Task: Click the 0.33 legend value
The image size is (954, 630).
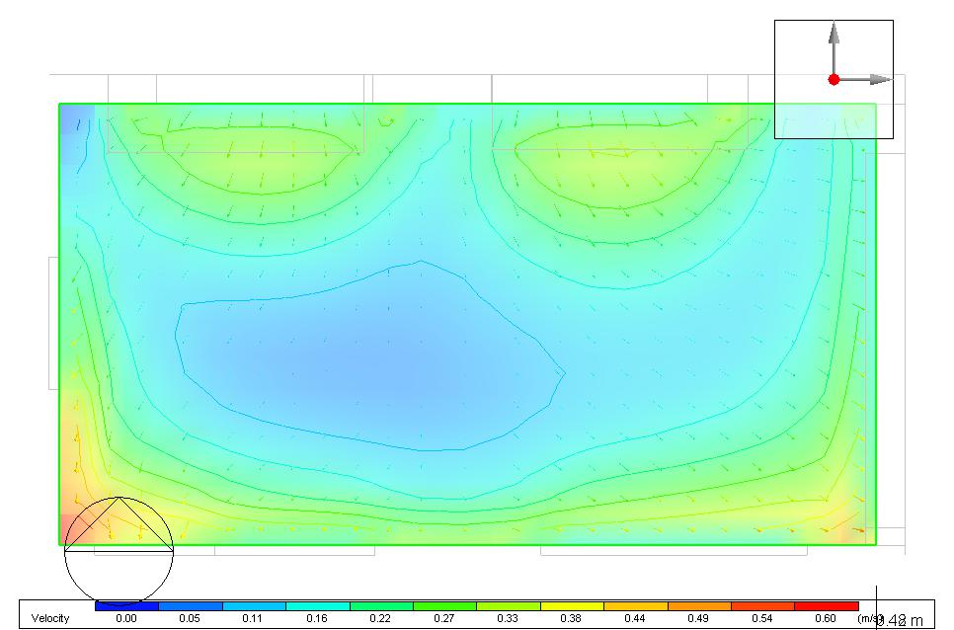Action: coord(508,618)
